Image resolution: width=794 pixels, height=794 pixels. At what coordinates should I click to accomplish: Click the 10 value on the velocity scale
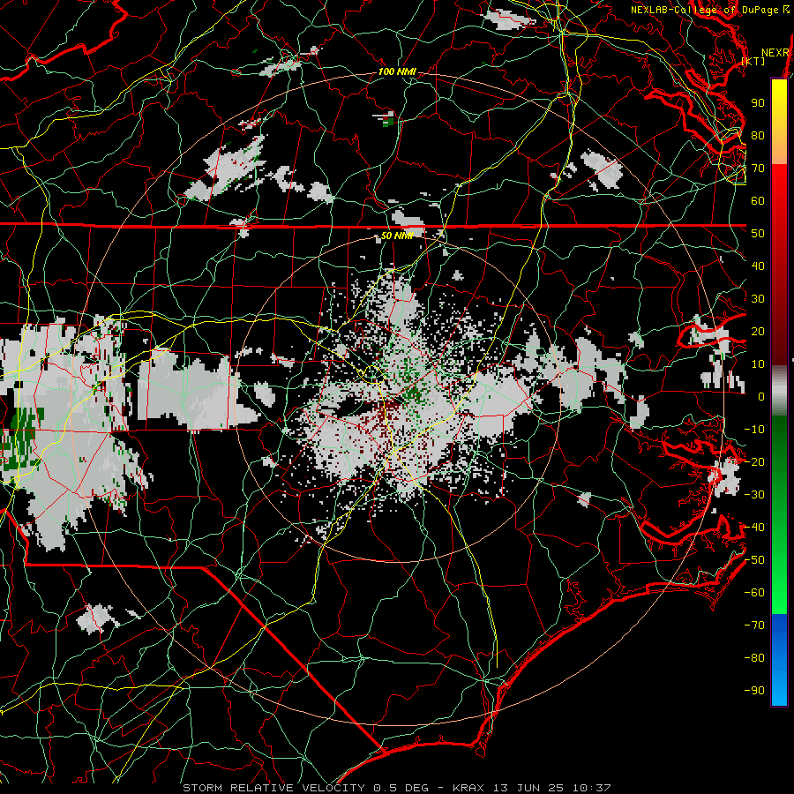pyautogui.click(x=758, y=364)
